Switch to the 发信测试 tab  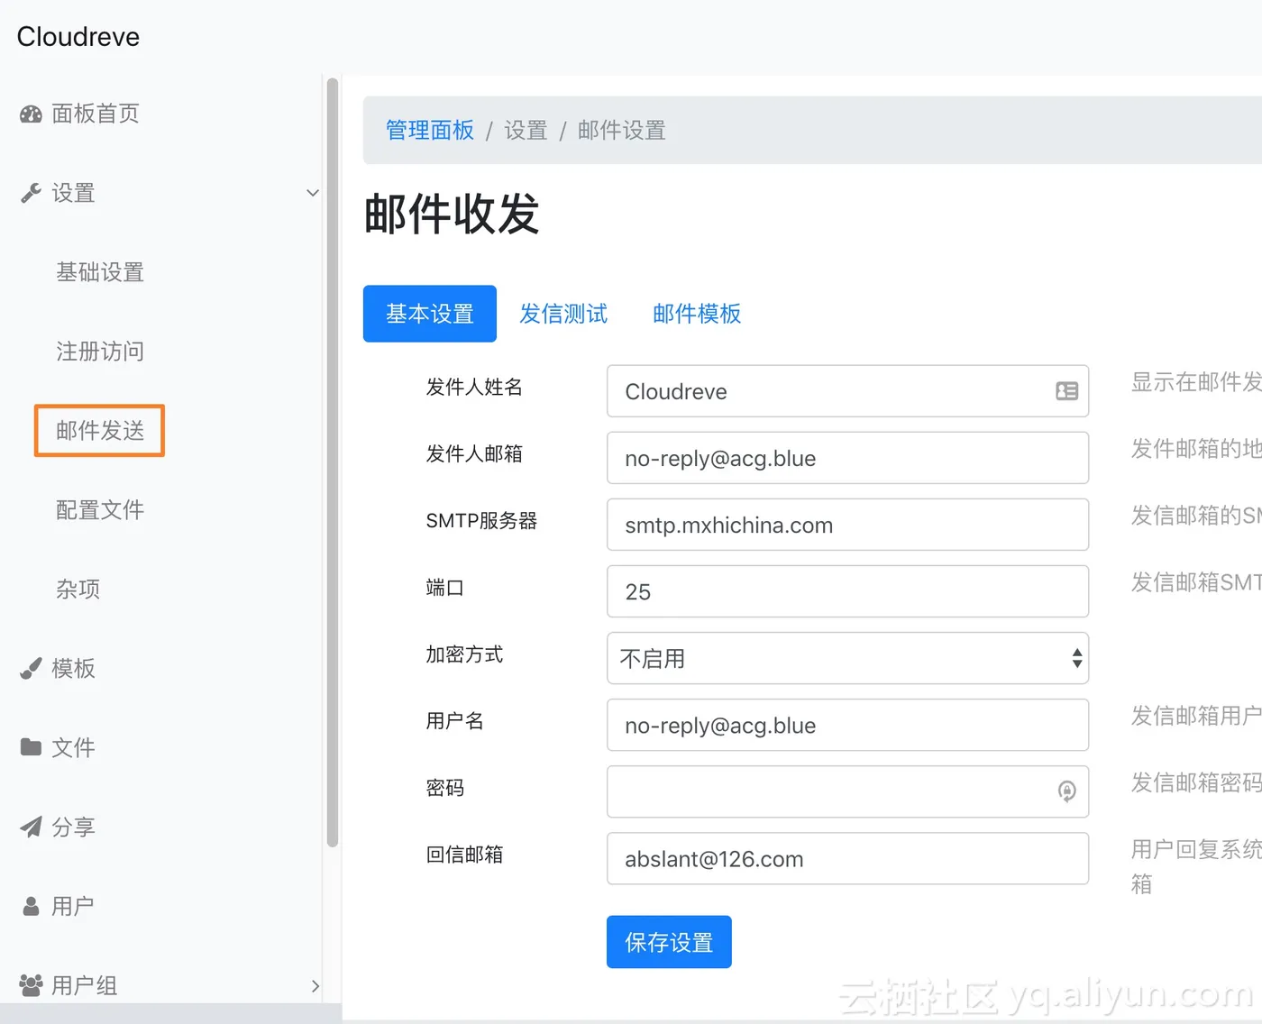pyautogui.click(x=563, y=314)
